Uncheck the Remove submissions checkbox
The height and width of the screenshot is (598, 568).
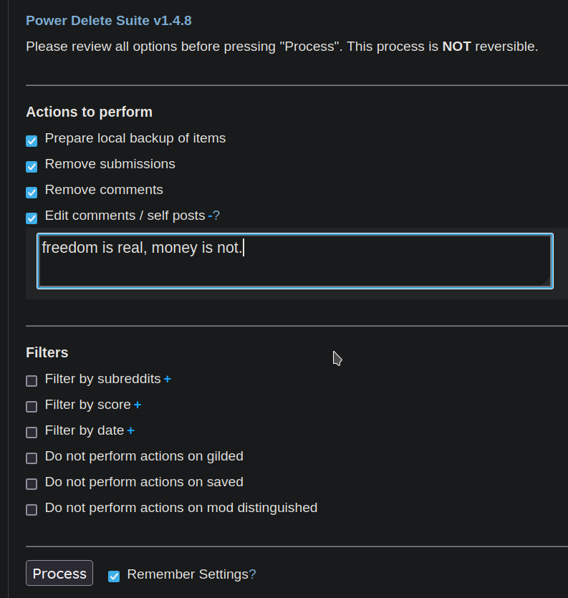point(32,166)
